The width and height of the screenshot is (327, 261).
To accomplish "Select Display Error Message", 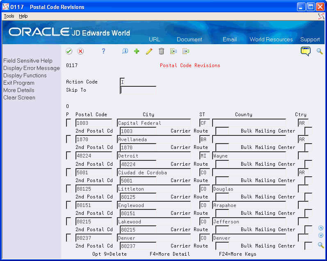I will [x=32, y=68].
